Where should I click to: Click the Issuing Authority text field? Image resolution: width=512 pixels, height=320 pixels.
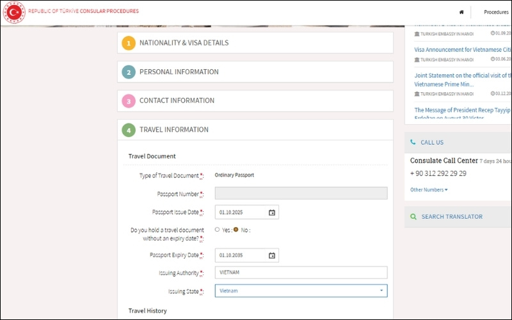tap(301, 273)
